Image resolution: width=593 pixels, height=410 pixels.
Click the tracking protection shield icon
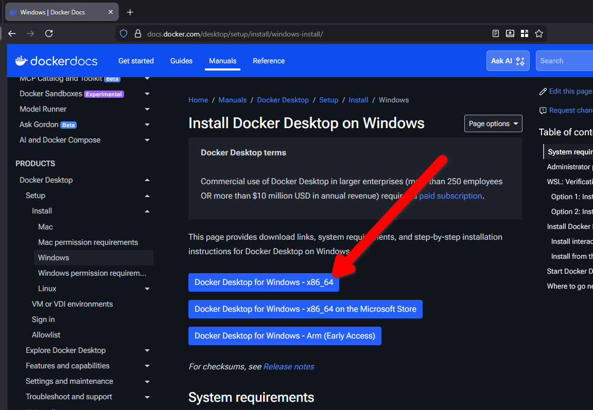[x=123, y=33]
